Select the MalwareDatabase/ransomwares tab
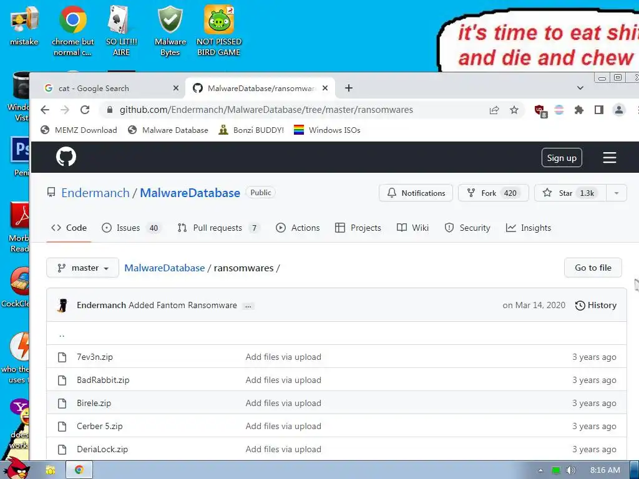639x479 pixels. pyautogui.click(x=260, y=88)
